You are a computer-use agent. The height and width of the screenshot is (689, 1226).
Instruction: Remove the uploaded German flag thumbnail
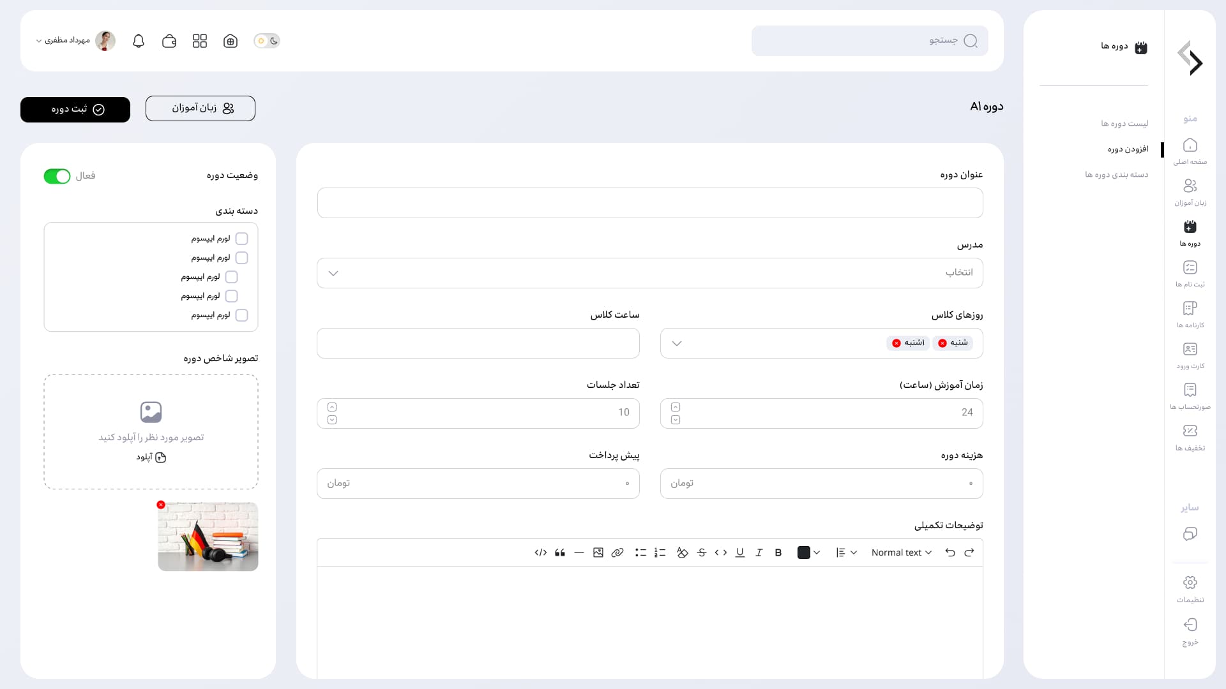(x=161, y=505)
